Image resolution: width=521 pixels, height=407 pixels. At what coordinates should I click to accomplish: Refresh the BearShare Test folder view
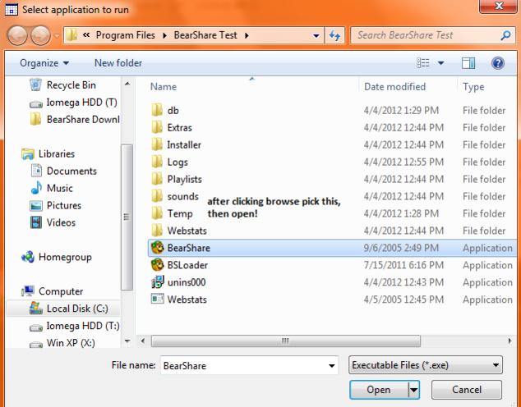click(x=334, y=35)
